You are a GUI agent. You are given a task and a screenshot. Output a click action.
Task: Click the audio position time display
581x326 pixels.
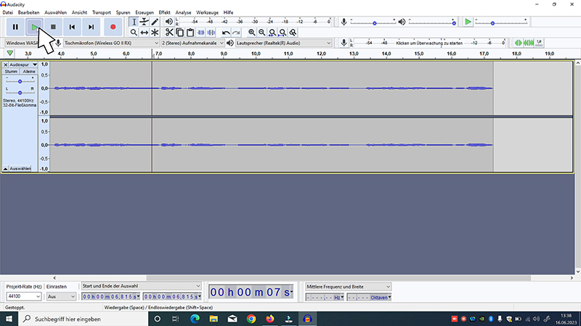(x=251, y=293)
